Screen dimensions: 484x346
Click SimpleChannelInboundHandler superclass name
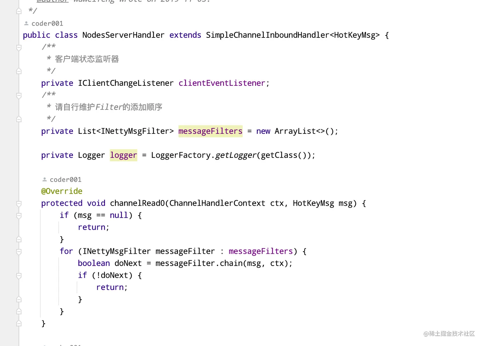(x=267, y=35)
